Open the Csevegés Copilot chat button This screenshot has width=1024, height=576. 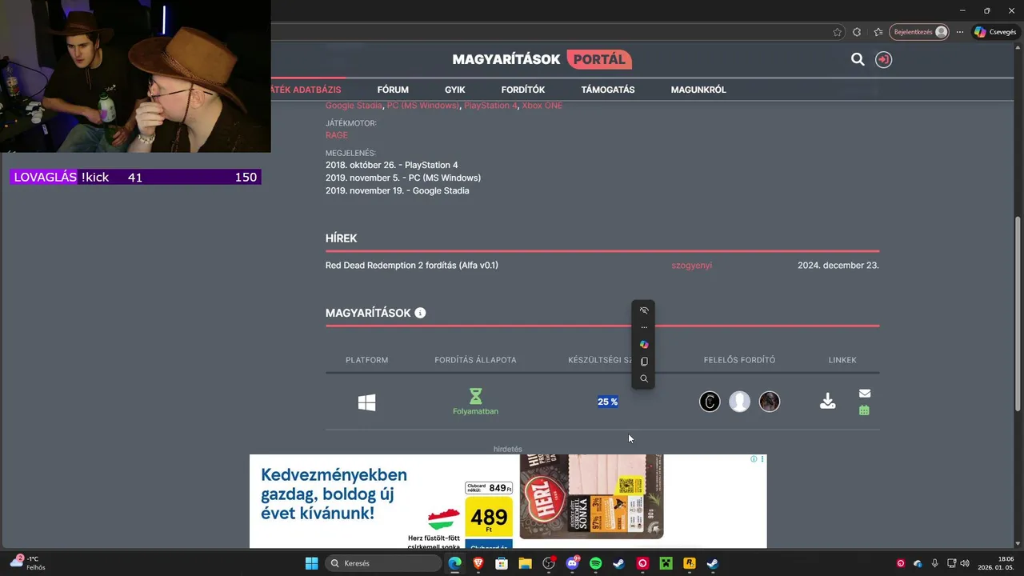pyautogui.click(x=994, y=32)
